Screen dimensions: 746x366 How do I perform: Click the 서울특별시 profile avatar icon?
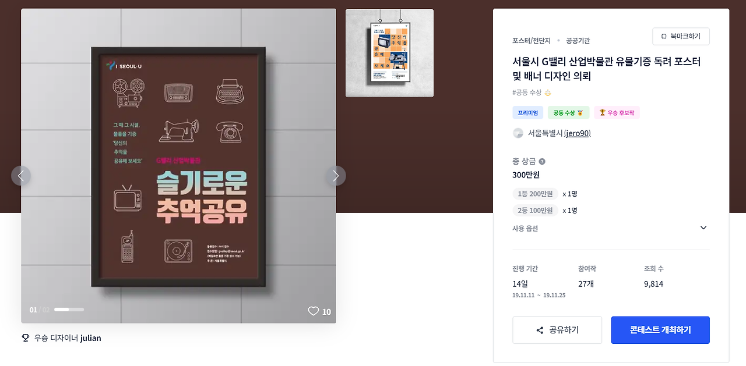[518, 133]
